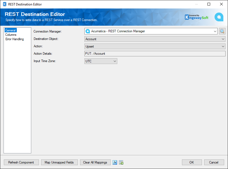Click the Input Time Zone label
Screen dimensions: 228x169
tap(45, 61)
